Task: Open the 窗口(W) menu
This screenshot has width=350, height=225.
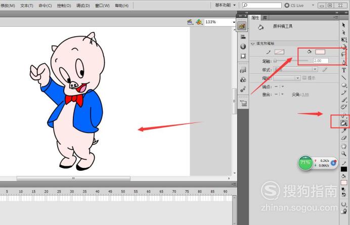Action: point(102,6)
